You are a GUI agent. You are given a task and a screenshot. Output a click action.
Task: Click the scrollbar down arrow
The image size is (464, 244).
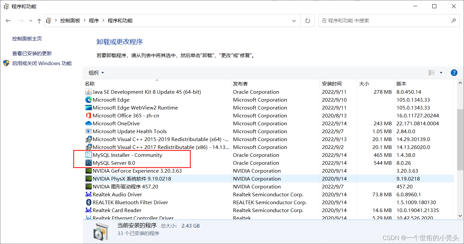pyautogui.click(x=460, y=216)
